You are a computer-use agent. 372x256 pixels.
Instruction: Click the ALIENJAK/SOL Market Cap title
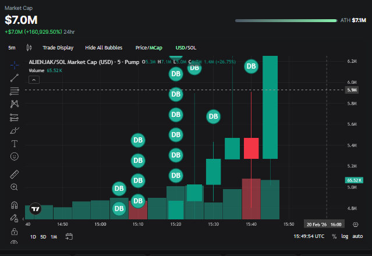pos(84,62)
